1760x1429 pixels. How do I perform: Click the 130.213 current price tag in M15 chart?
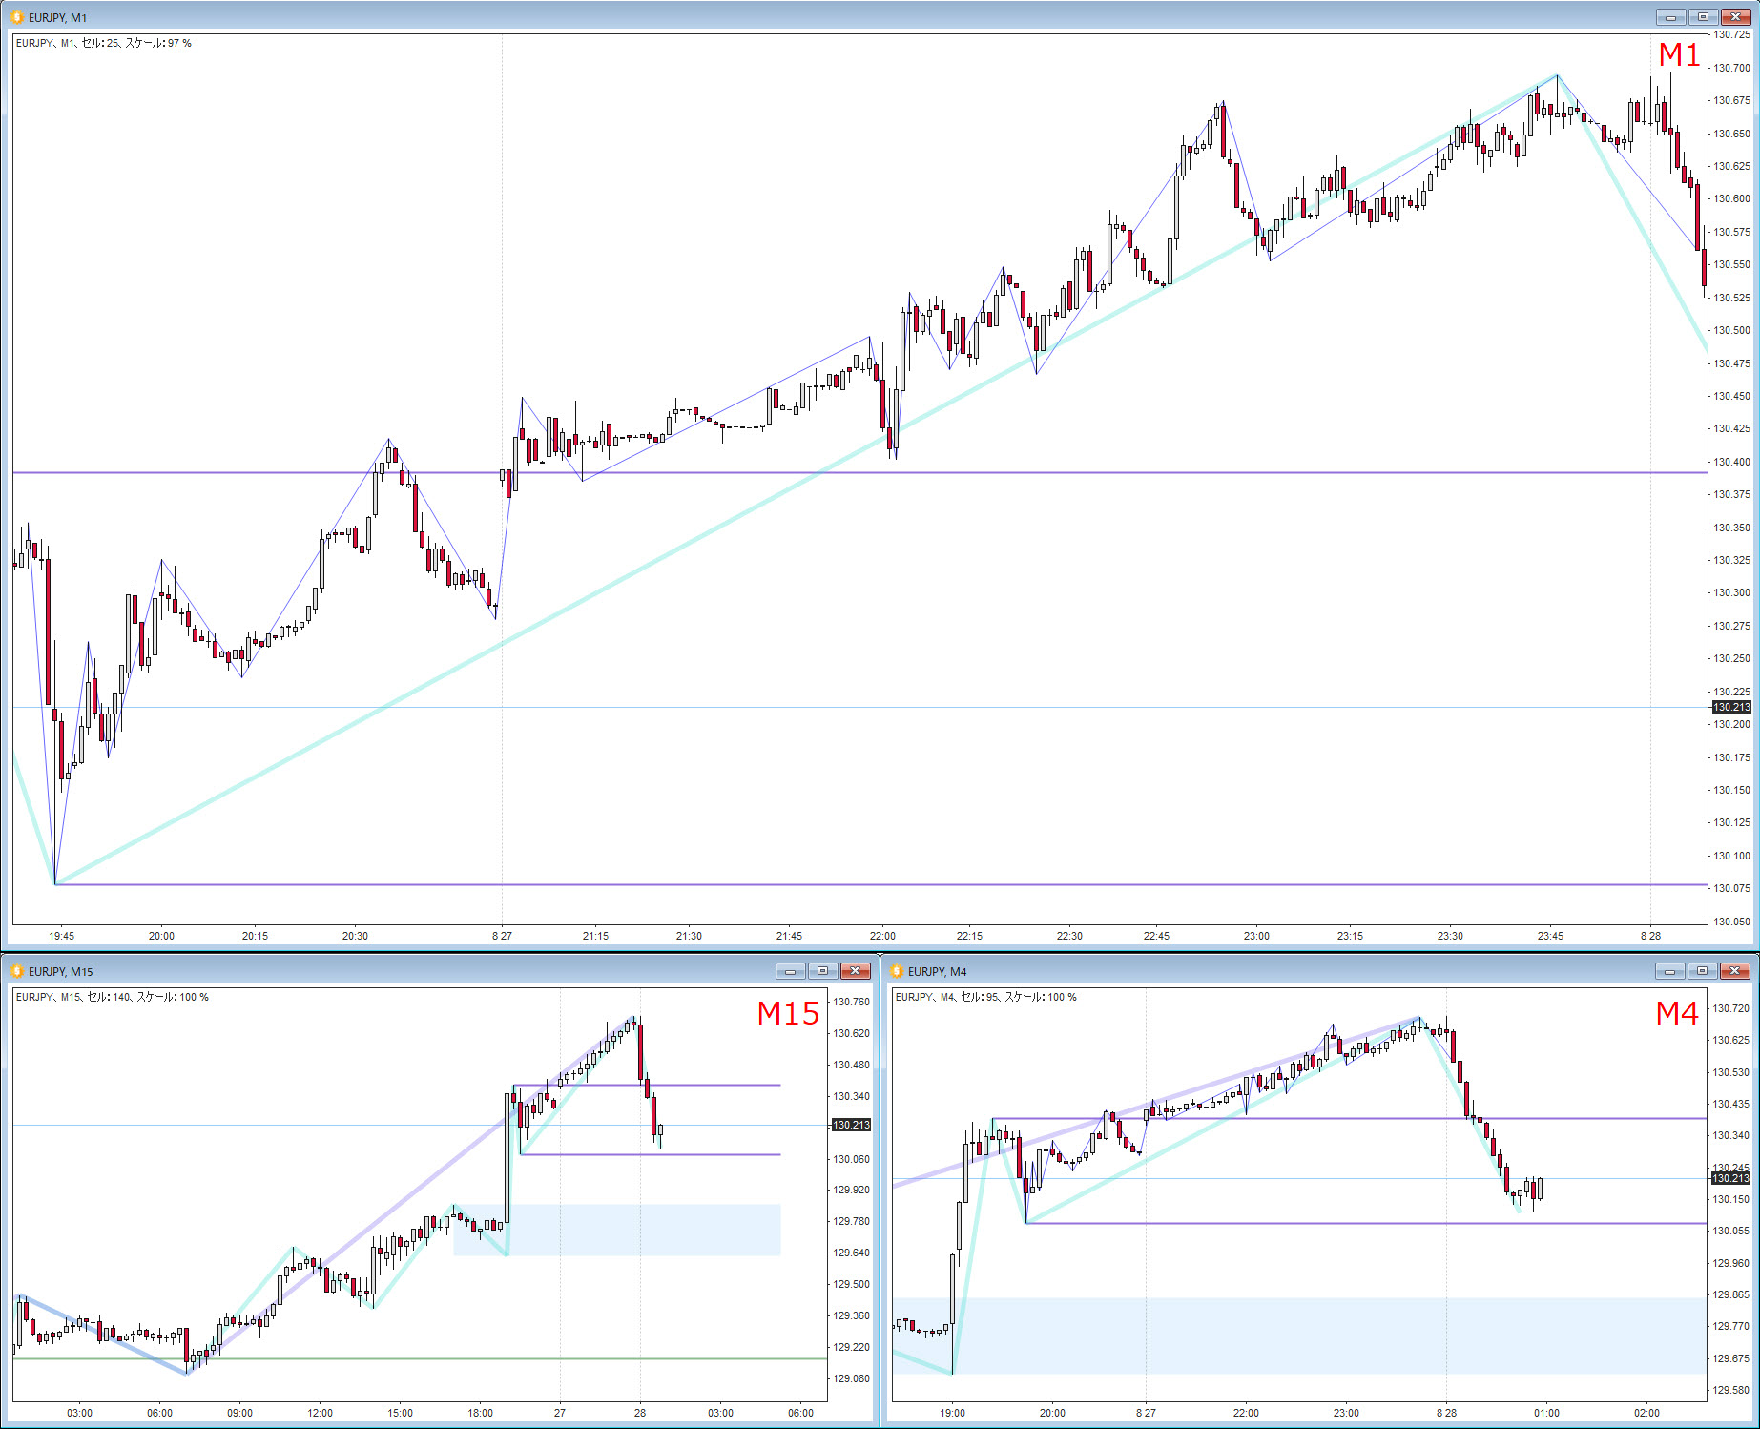(851, 1125)
